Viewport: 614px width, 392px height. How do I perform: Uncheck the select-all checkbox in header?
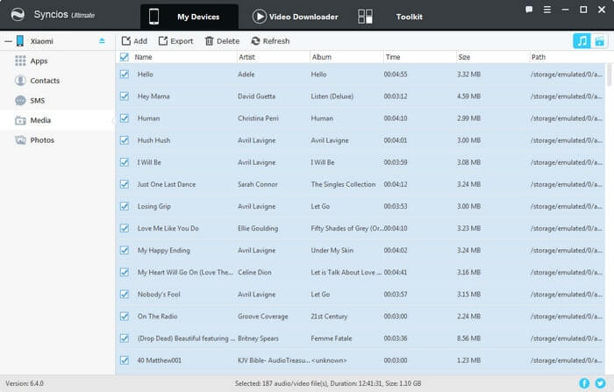coord(124,57)
